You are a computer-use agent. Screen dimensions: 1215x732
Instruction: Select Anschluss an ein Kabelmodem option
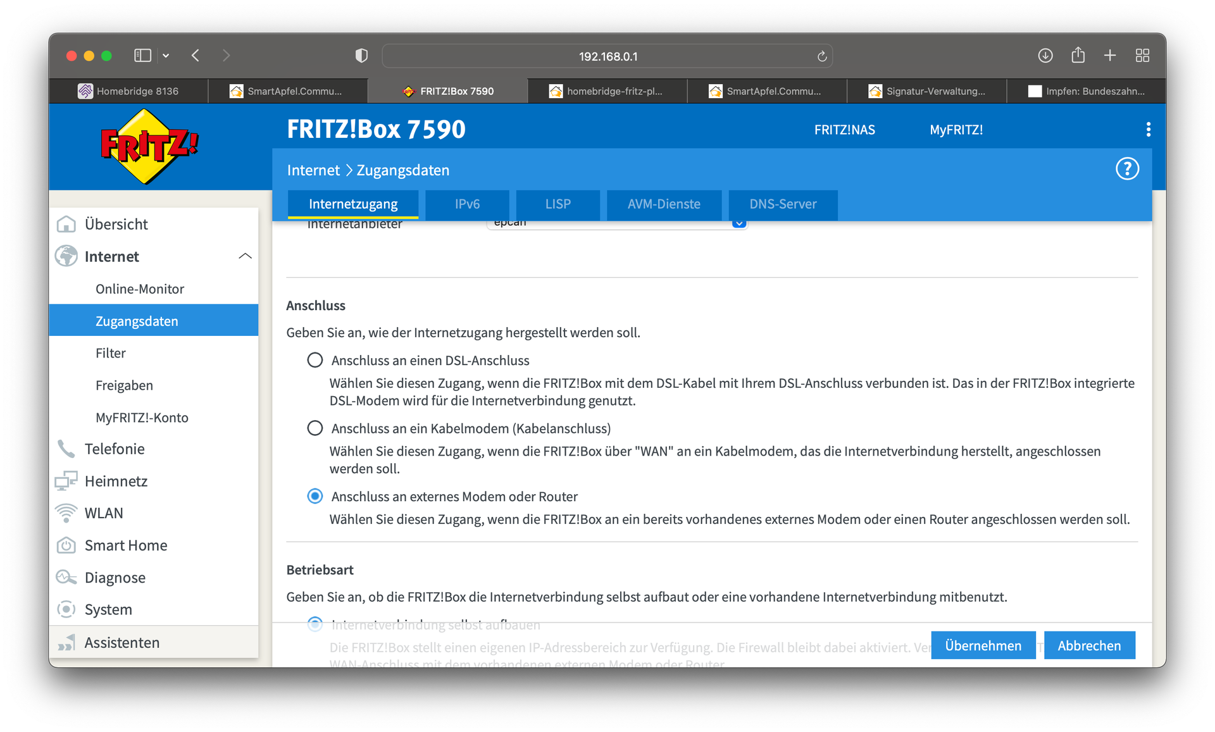point(315,428)
